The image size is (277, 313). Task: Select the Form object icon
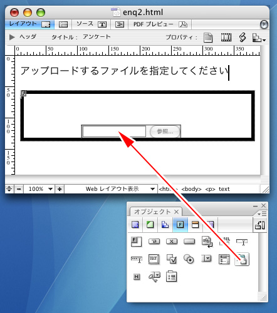pos(136,242)
